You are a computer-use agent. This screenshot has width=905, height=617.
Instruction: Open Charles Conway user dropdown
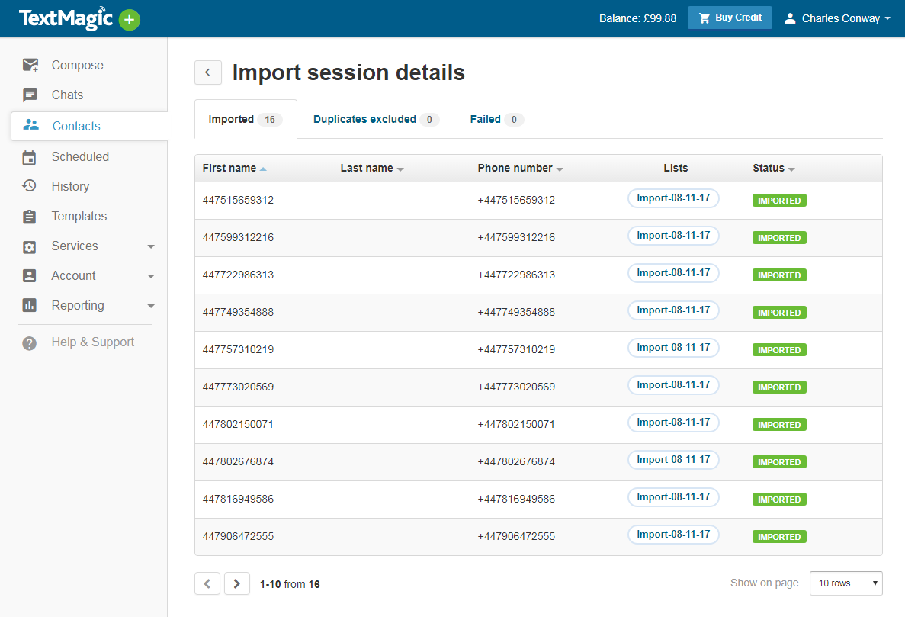[837, 18]
